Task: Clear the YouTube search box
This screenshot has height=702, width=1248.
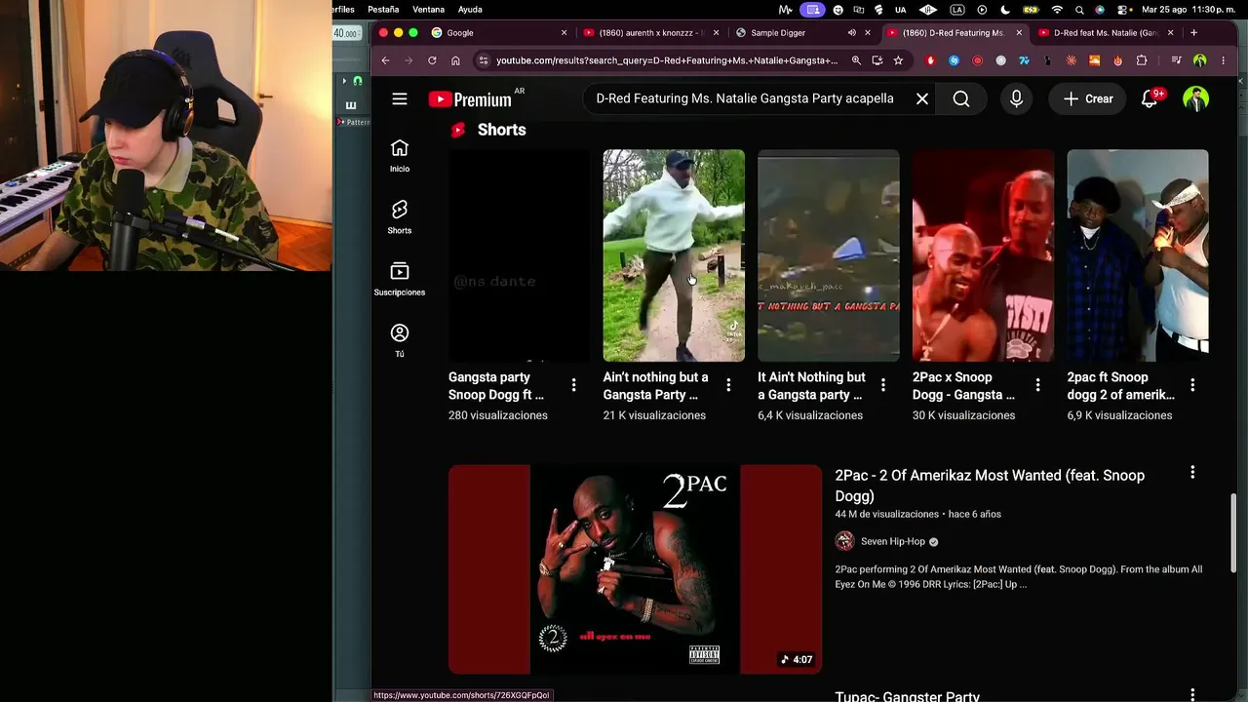Action: [921, 98]
